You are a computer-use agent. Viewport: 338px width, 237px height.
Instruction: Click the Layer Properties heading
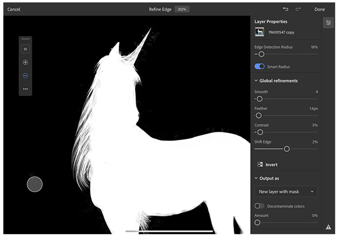pos(271,22)
